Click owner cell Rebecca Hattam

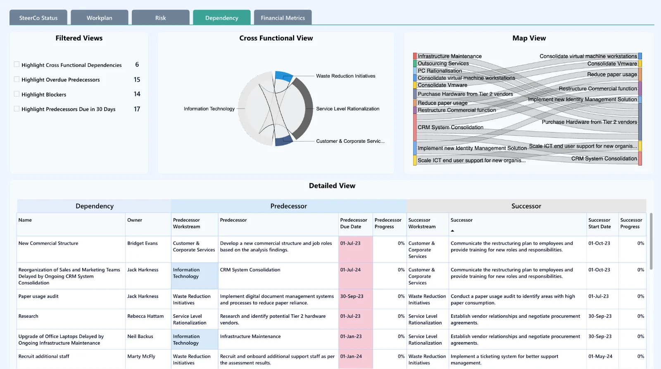145,316
